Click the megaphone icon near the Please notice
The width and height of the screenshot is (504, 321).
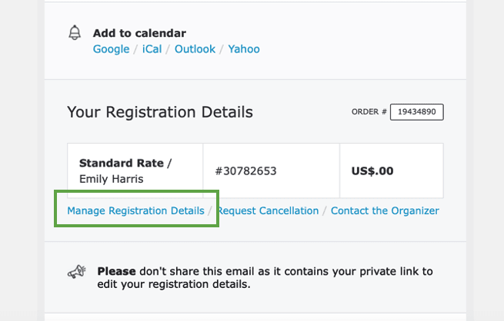click(76, 272)
